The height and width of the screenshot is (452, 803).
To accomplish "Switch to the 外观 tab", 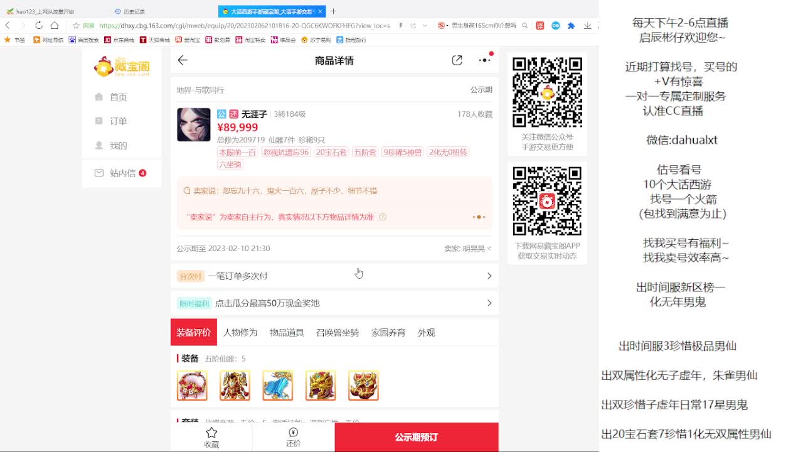I will (427, 333).
